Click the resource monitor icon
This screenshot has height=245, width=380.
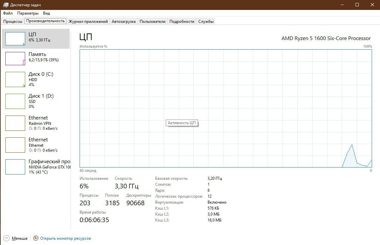point(36,238)
